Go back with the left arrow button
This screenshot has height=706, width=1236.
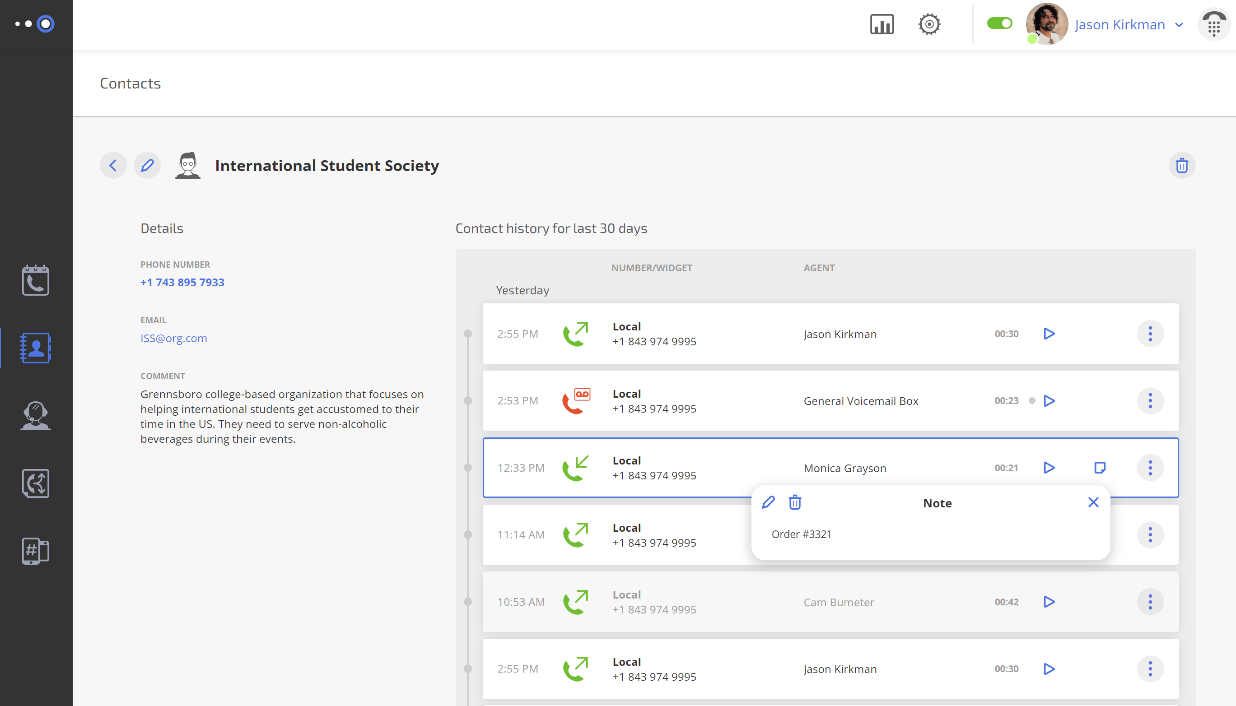[x=113, y=166]
